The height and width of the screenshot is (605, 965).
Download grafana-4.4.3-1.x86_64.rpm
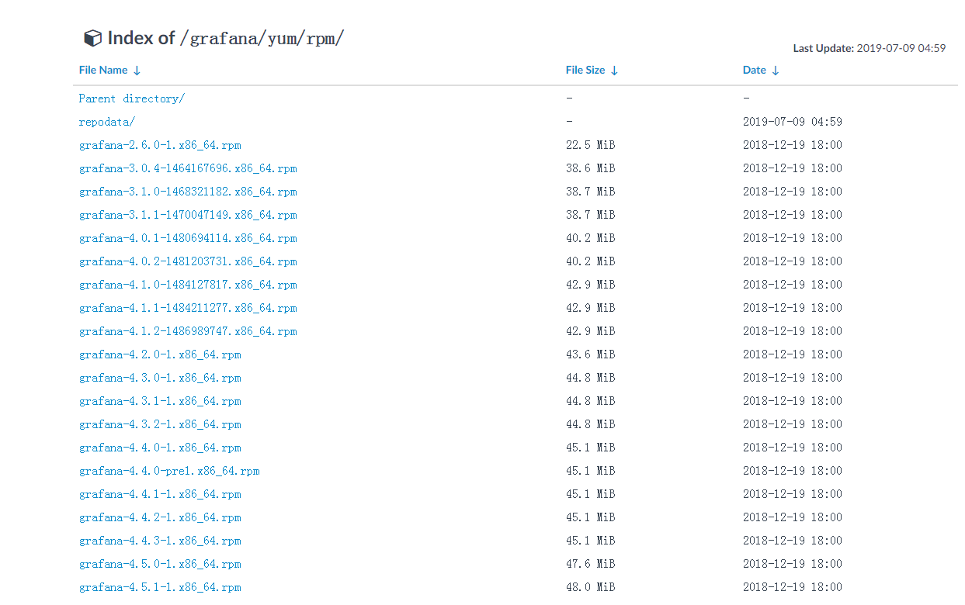click(x=160, y=541)
